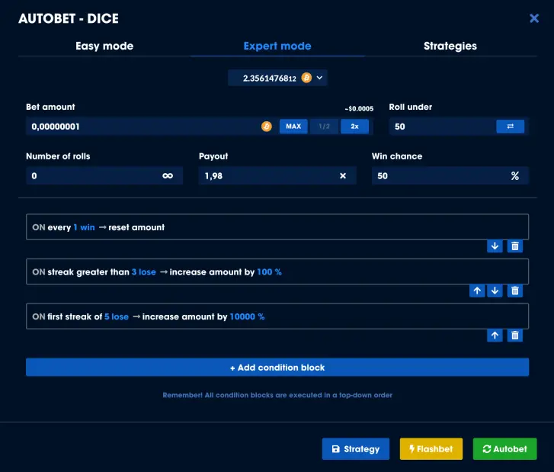Image resolution: width=554 pixels, height=472 pixels.
Task: Open the 'first streak of 5 lose' condition
Action: pyautogui.click(x=277, y=316)
